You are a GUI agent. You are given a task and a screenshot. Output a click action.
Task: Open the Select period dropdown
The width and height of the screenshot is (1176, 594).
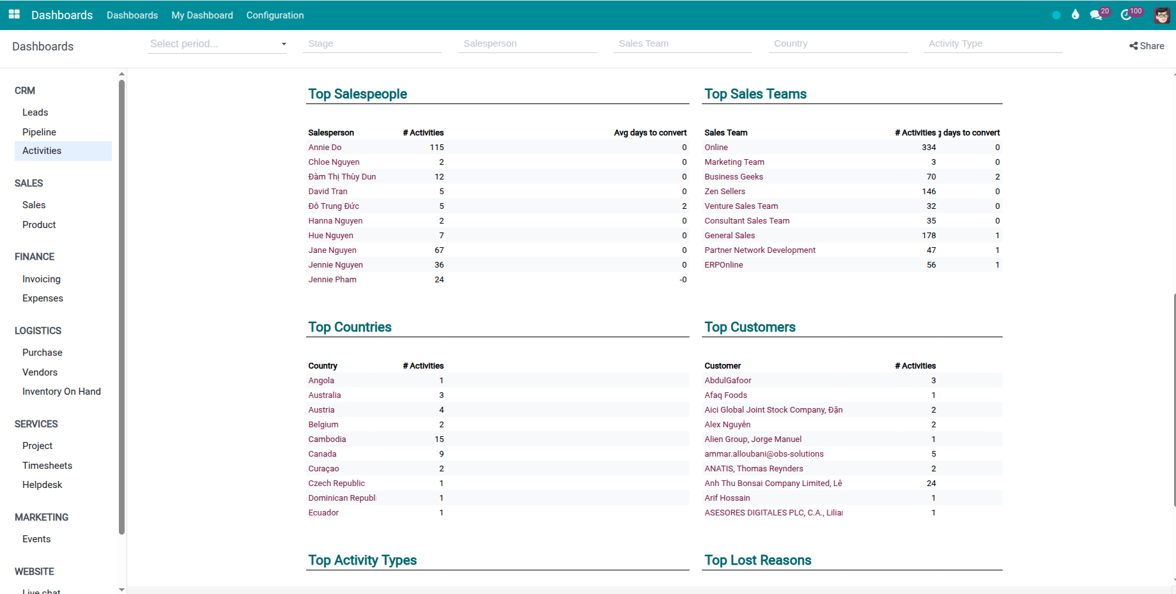(x=217, y=43)
